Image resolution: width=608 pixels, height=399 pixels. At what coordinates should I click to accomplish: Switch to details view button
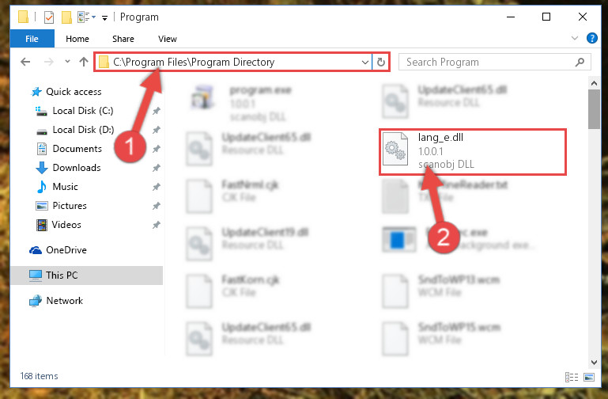click(x=572, y=377)
